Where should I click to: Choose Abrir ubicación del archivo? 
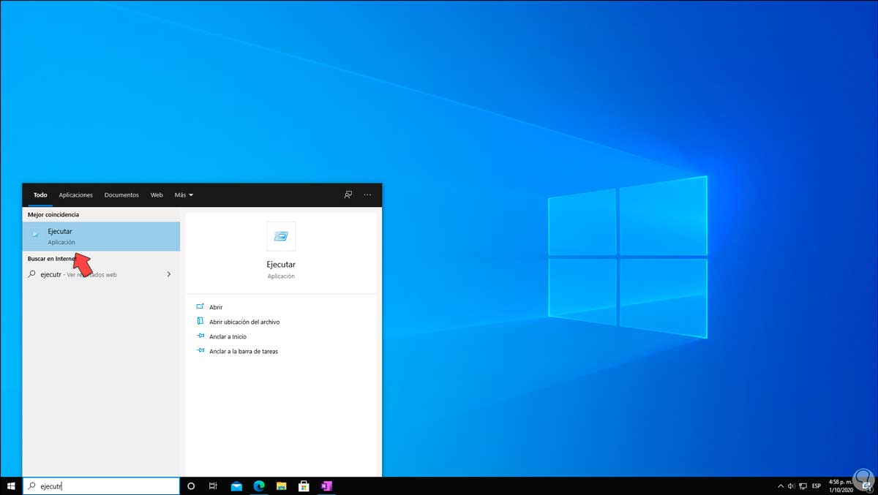pos(244,322)
